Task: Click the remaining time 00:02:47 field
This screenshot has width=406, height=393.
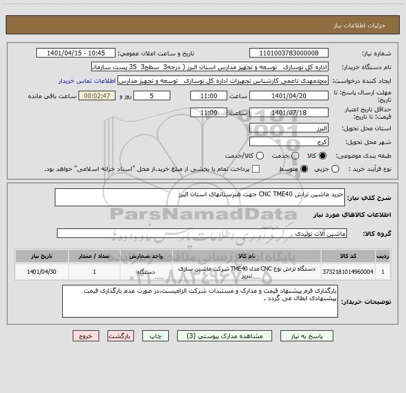Action: pyautogui.click(x=97, y=96)
